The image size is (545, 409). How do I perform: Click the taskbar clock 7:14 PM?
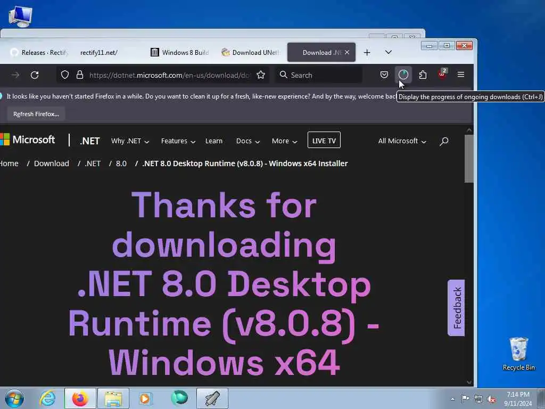(x=518, y=399)
